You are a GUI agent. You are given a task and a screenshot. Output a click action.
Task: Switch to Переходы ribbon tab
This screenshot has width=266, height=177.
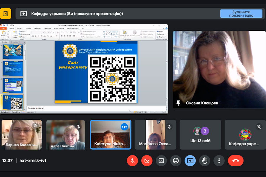click(x=37, y=28)
